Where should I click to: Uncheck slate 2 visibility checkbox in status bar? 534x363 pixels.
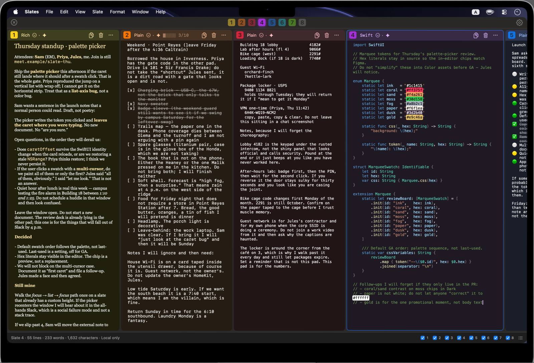(x=435, y=338)
